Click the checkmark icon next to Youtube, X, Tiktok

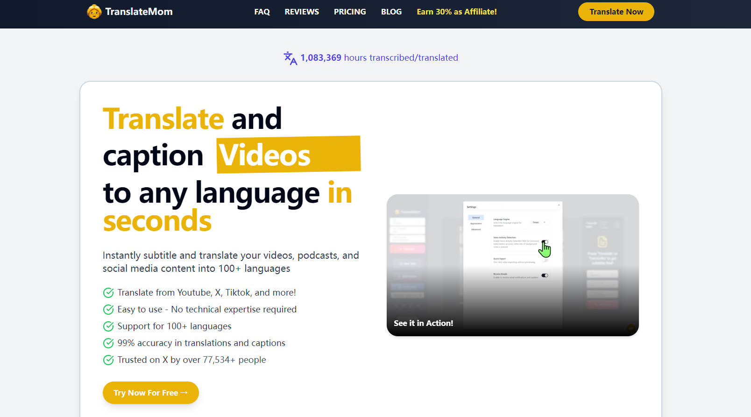tap(108, 293)
